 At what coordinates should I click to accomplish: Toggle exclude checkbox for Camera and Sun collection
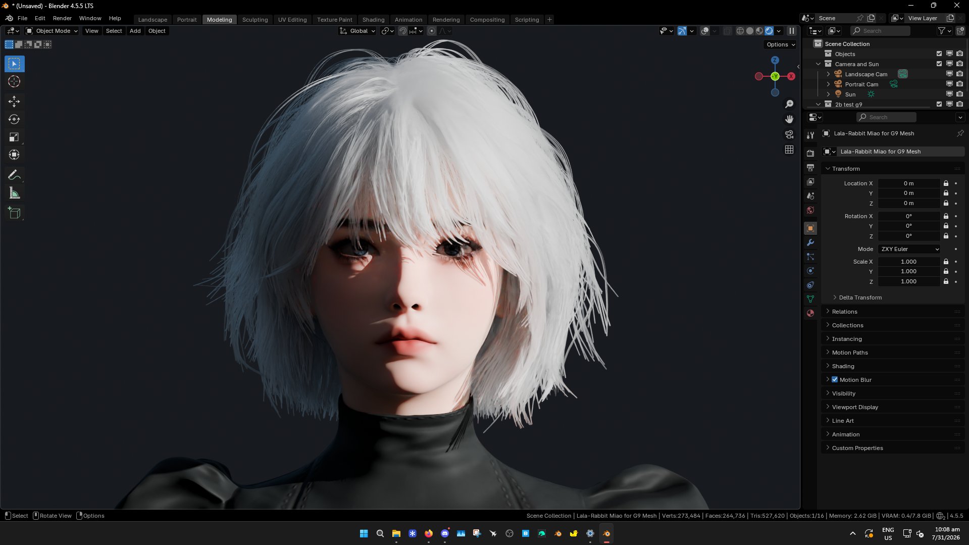tap(939, 64)
